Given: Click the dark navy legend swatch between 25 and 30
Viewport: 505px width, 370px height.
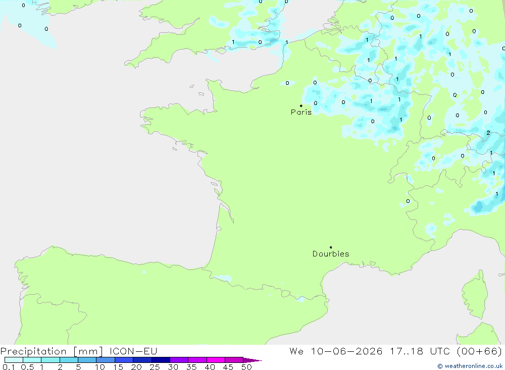Looking at the screenshot, I should [x=161, y=360].
